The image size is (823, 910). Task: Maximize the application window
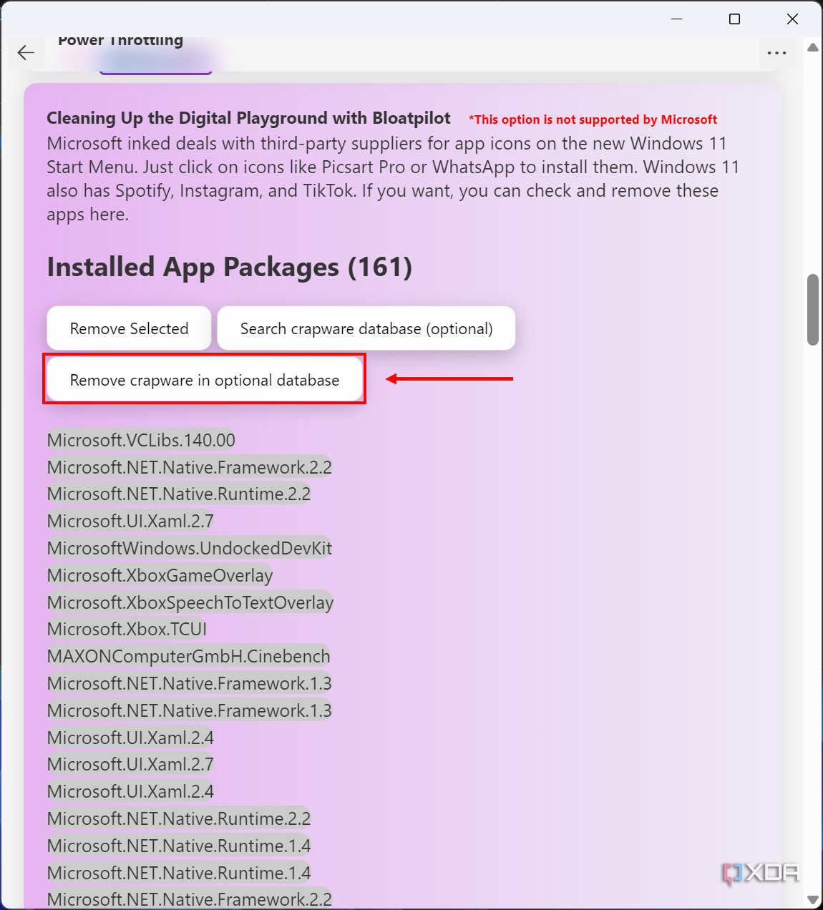734,19
